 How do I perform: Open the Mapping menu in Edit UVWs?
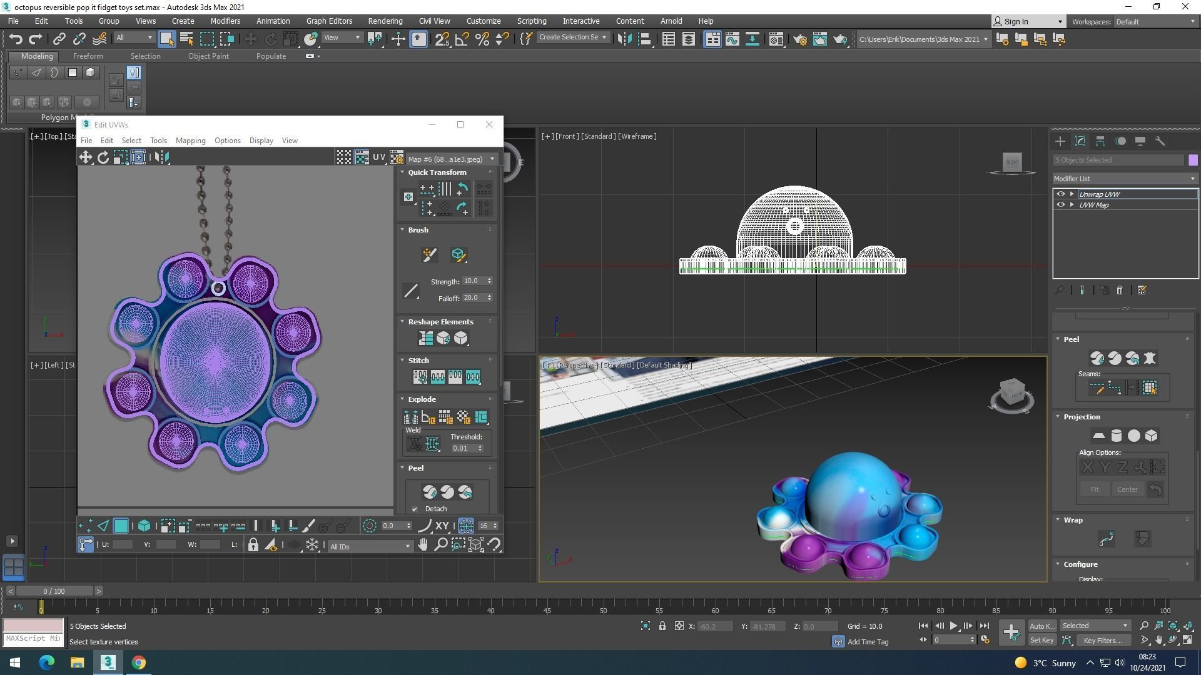(x=190, y=141)
